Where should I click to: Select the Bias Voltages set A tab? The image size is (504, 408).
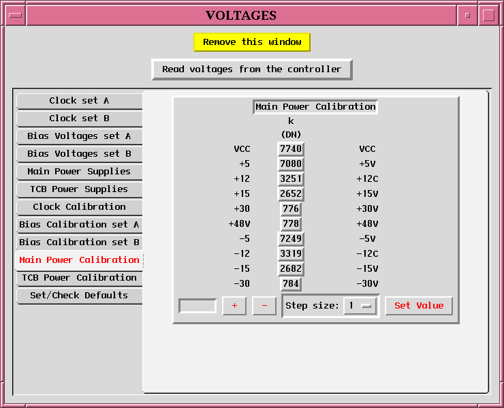click(x=79, y=136)
